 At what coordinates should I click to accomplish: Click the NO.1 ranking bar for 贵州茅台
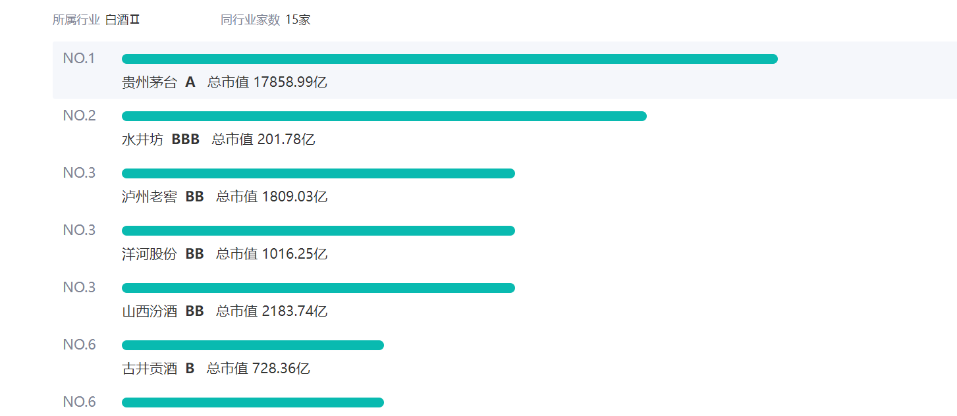449,59
